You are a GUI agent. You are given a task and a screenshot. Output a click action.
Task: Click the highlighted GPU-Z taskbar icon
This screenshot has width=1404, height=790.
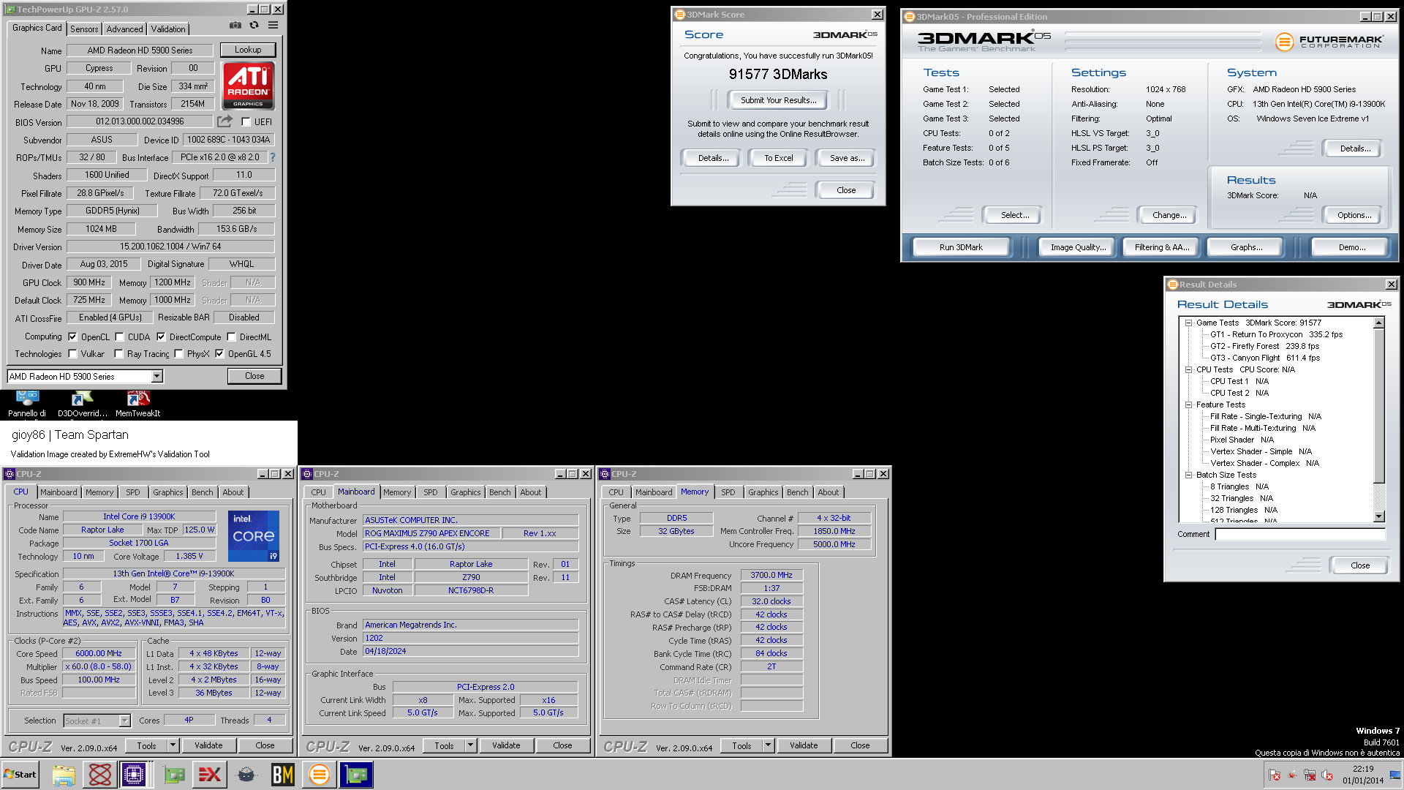[356, 775]
